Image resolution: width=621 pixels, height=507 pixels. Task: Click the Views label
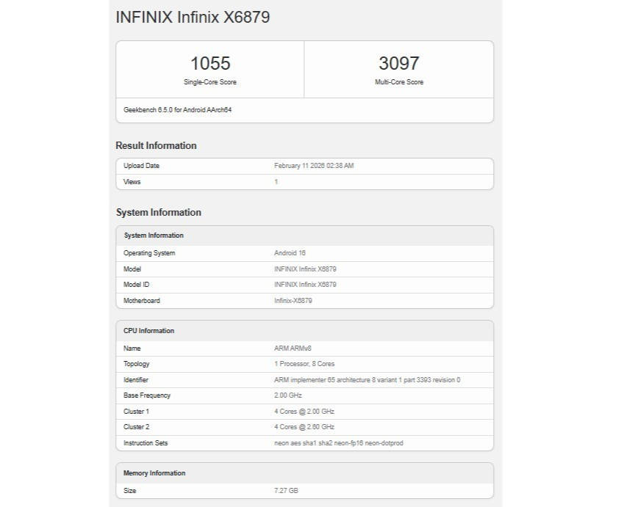(132, 182)
